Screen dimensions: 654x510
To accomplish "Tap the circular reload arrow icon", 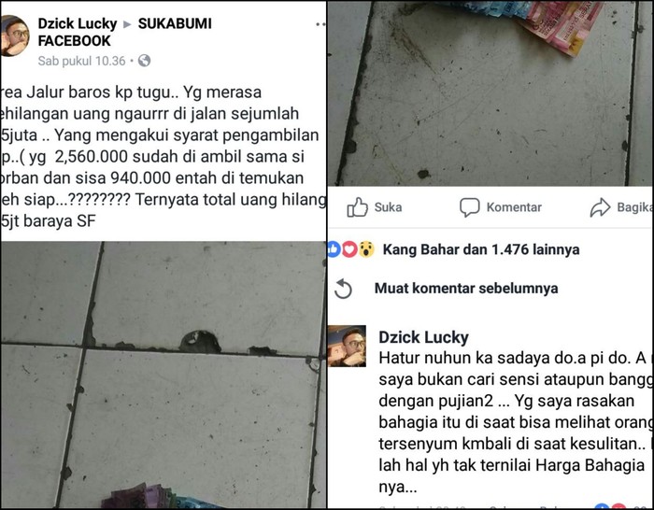I will click(x=343, y=289).
